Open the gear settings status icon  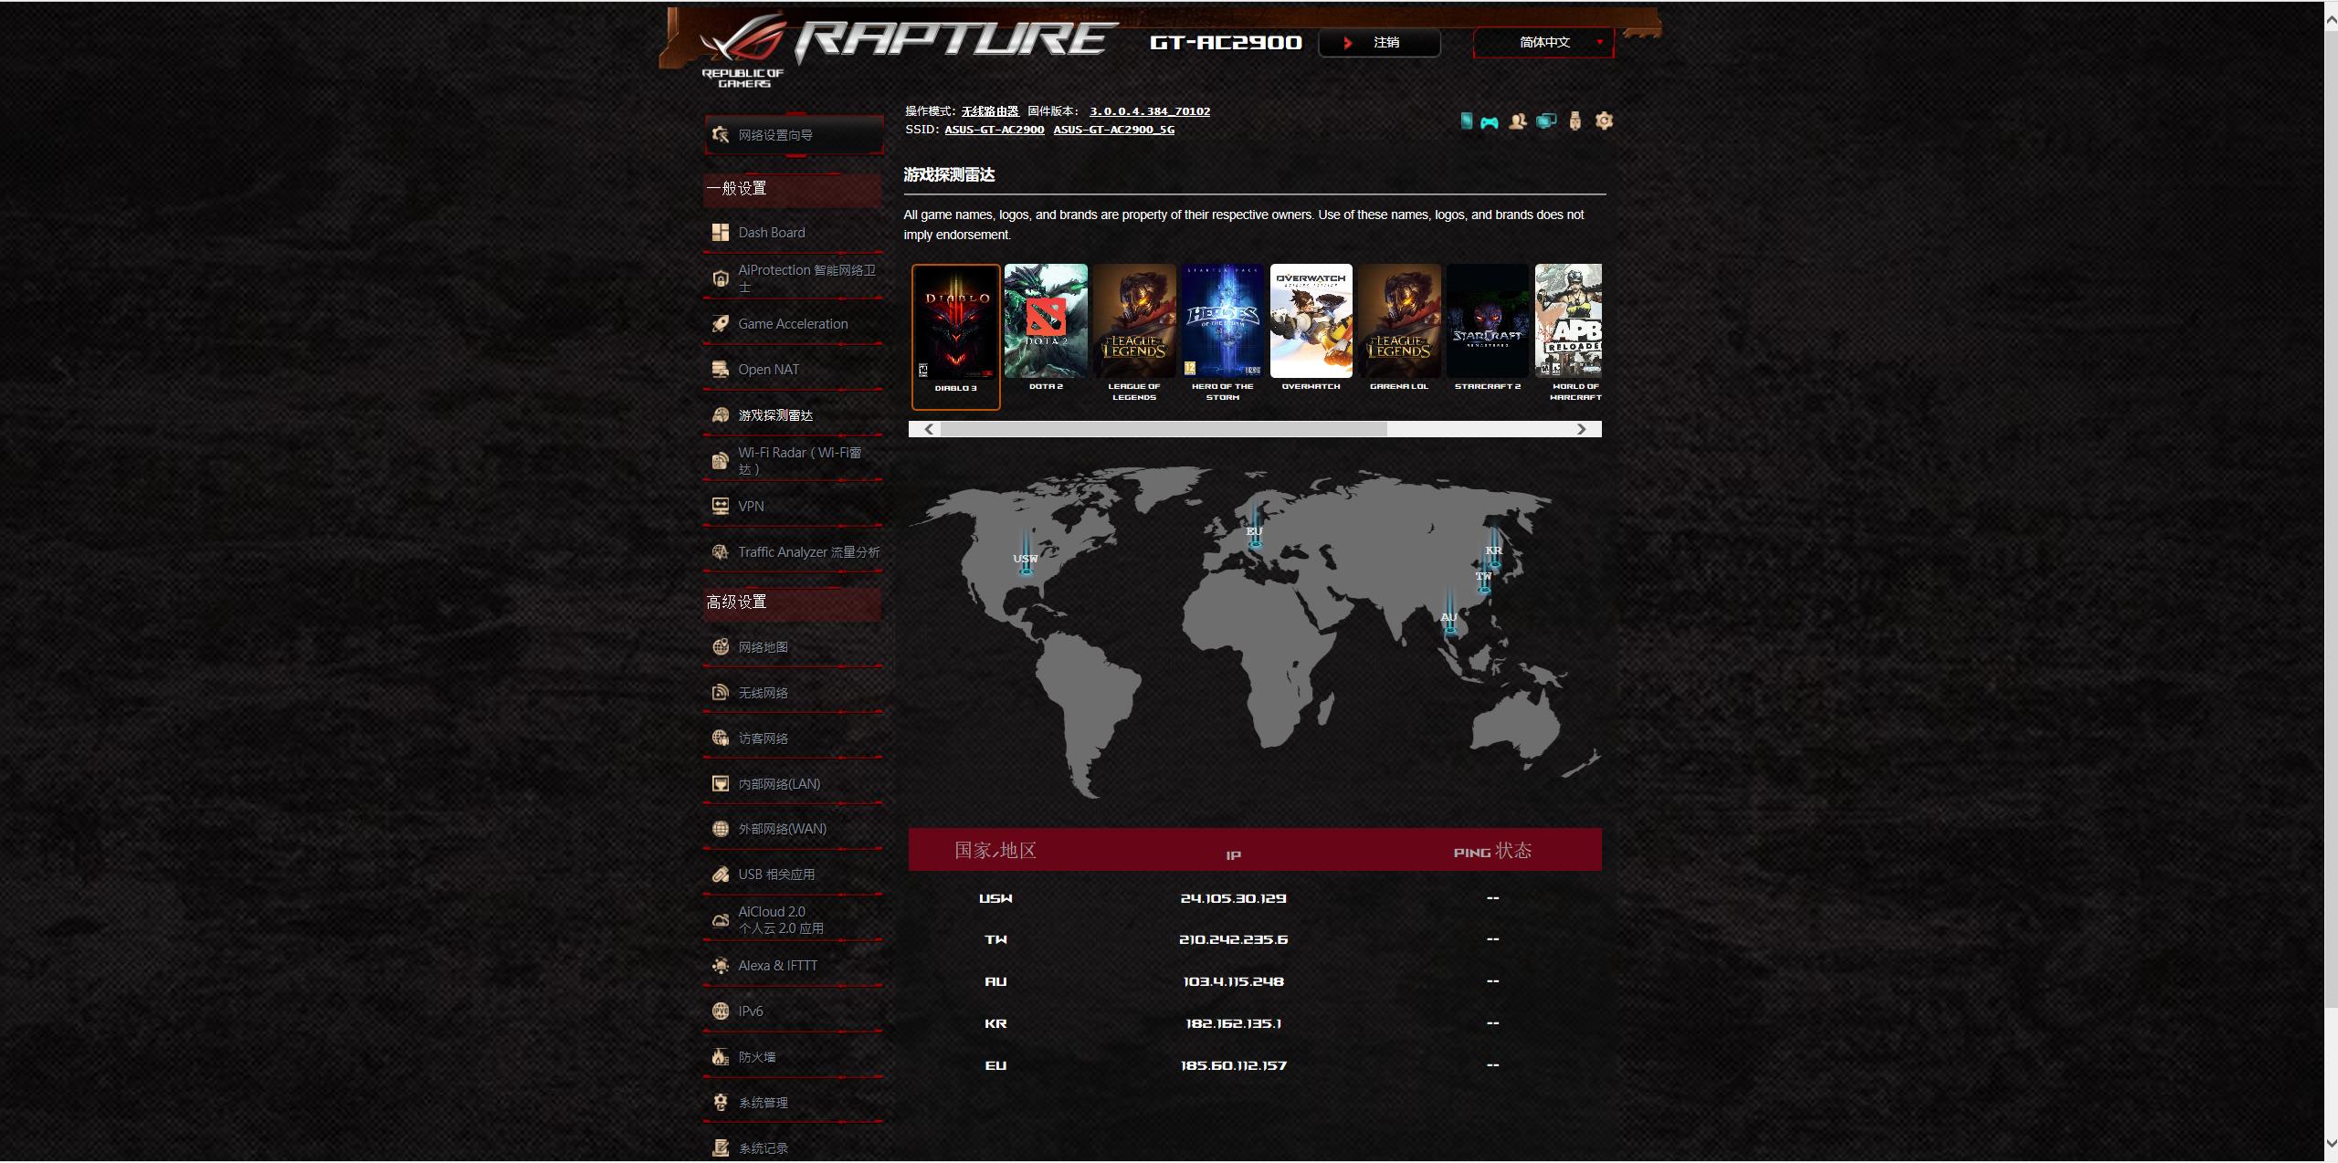[x=1604, y=120]
